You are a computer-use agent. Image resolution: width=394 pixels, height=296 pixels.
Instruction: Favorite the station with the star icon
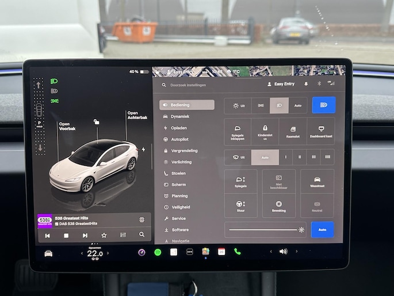104,235
